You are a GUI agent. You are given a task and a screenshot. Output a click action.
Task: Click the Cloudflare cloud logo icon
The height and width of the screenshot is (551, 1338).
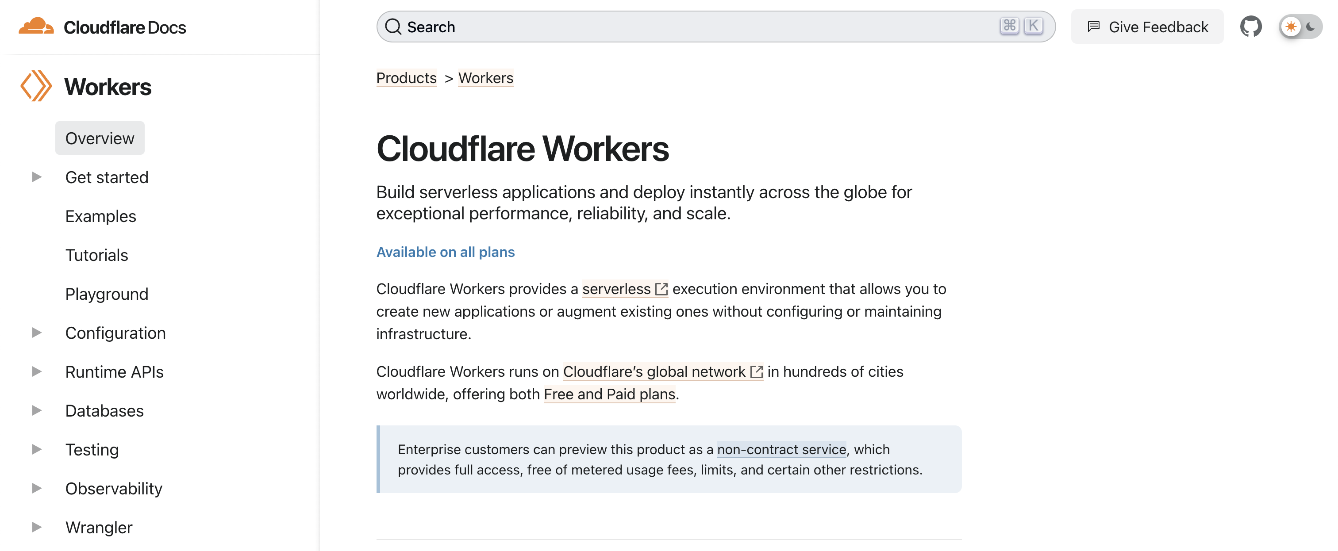(x=36, y=26)
